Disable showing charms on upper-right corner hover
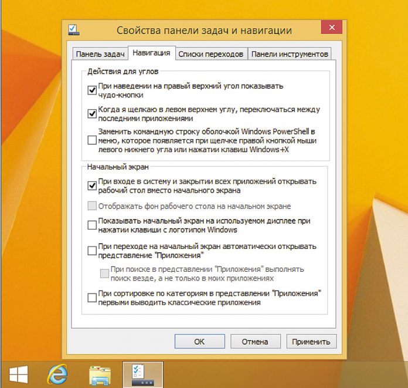 point(91,90)
